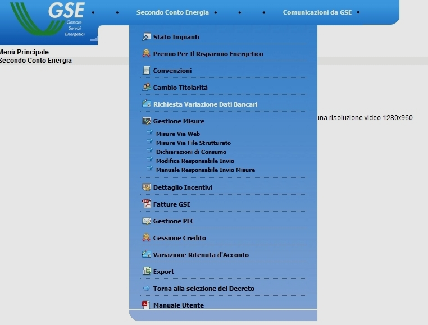The height and width of the screenshot is (325, 428).
Task: Click the Stato Impianti magnifier icon
Action: tap(147, 36)
